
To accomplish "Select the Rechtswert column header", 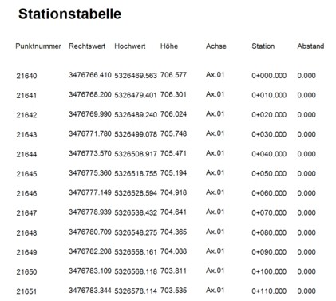I will point(87,46).
